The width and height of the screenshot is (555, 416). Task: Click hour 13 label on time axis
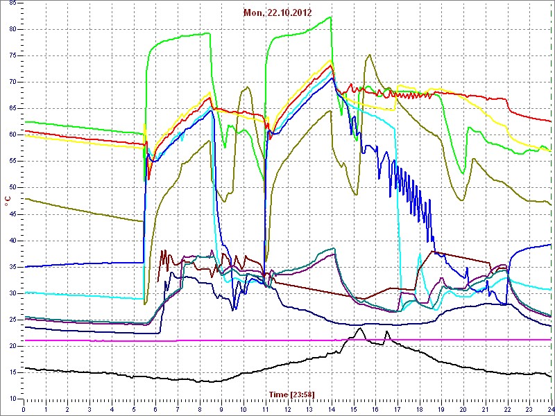[x=309, y=408]
